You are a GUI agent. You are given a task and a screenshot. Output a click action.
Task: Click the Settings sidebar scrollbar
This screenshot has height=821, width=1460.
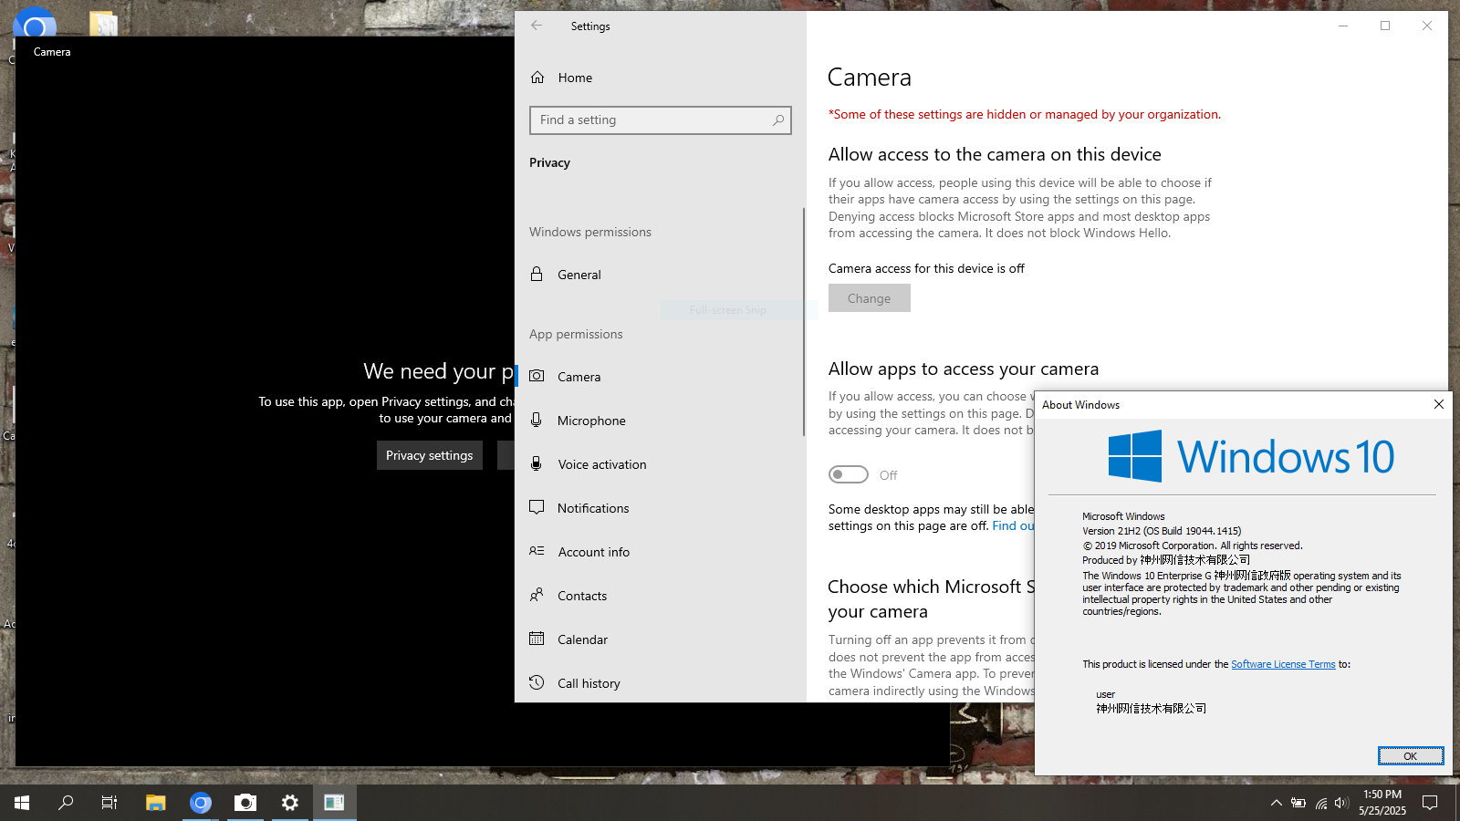pyautogui.click(x=803, y=321)
